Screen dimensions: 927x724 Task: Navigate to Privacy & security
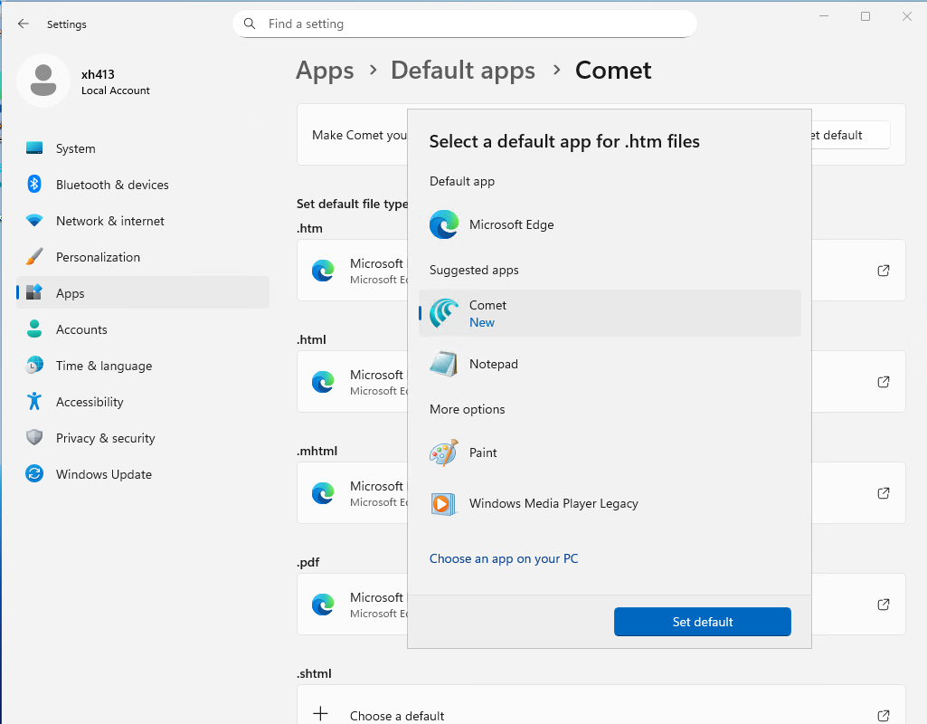point(105,438)
